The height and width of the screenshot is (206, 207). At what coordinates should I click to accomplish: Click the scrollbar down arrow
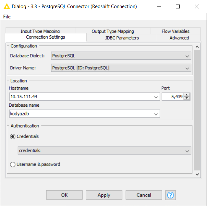click(x=197, y=174)
